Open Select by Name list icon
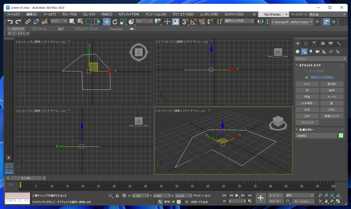The width and height of the screenshot is (351, 209). tap(80, 21)
